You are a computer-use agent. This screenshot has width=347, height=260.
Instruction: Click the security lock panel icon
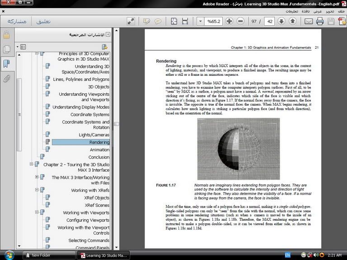click(x=7, y=35)
